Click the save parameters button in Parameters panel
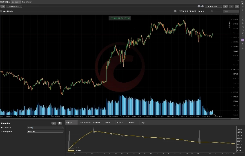This screenshot has height=156, width=245. [x=60, y=123]
